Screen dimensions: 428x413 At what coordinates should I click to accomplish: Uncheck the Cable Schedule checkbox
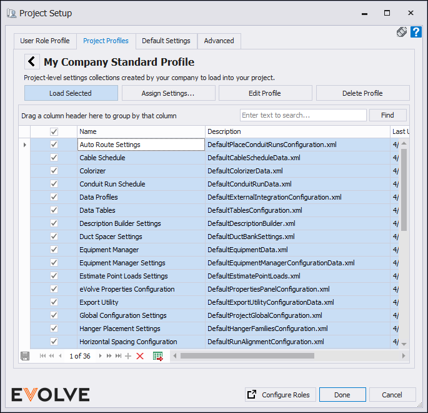(54, 158)
